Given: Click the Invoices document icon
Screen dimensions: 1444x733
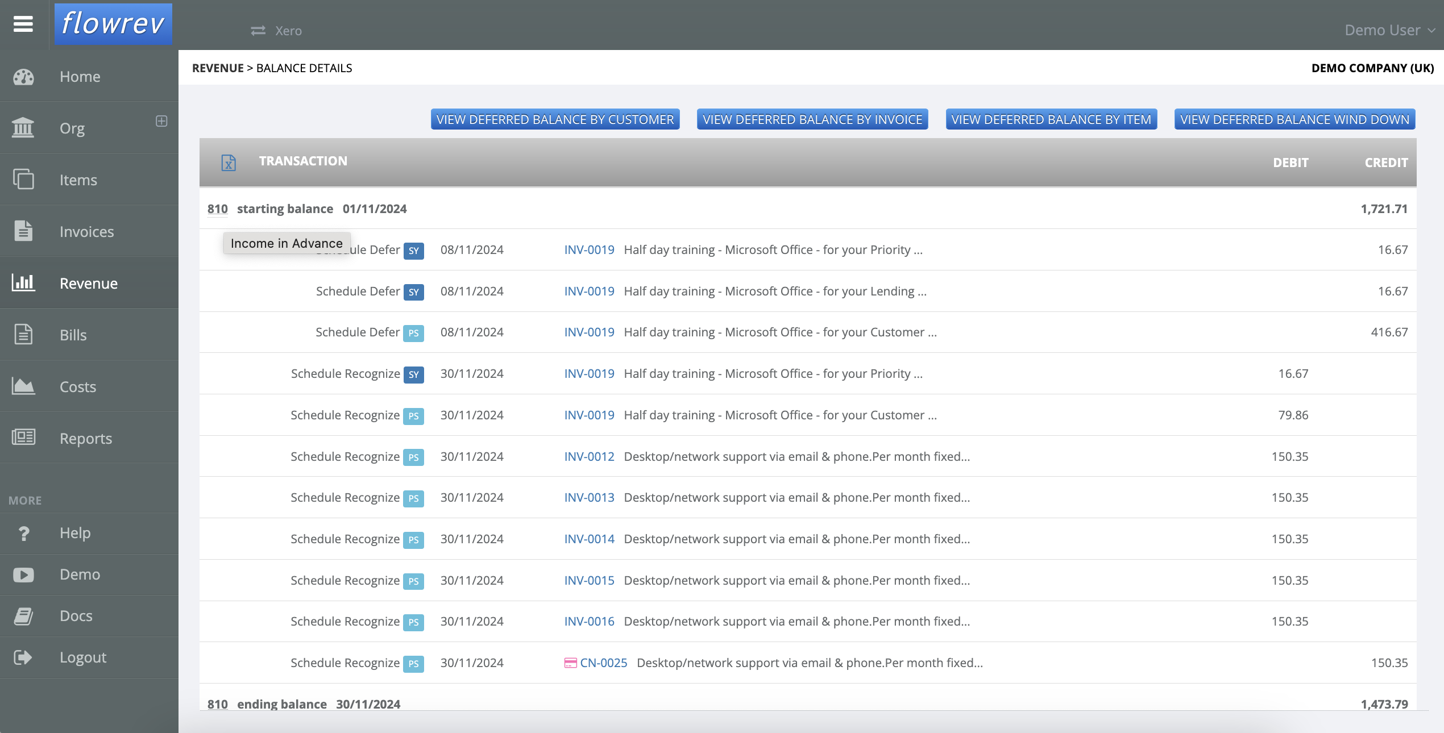Looking at the screenshot, I should coord(23,231).
